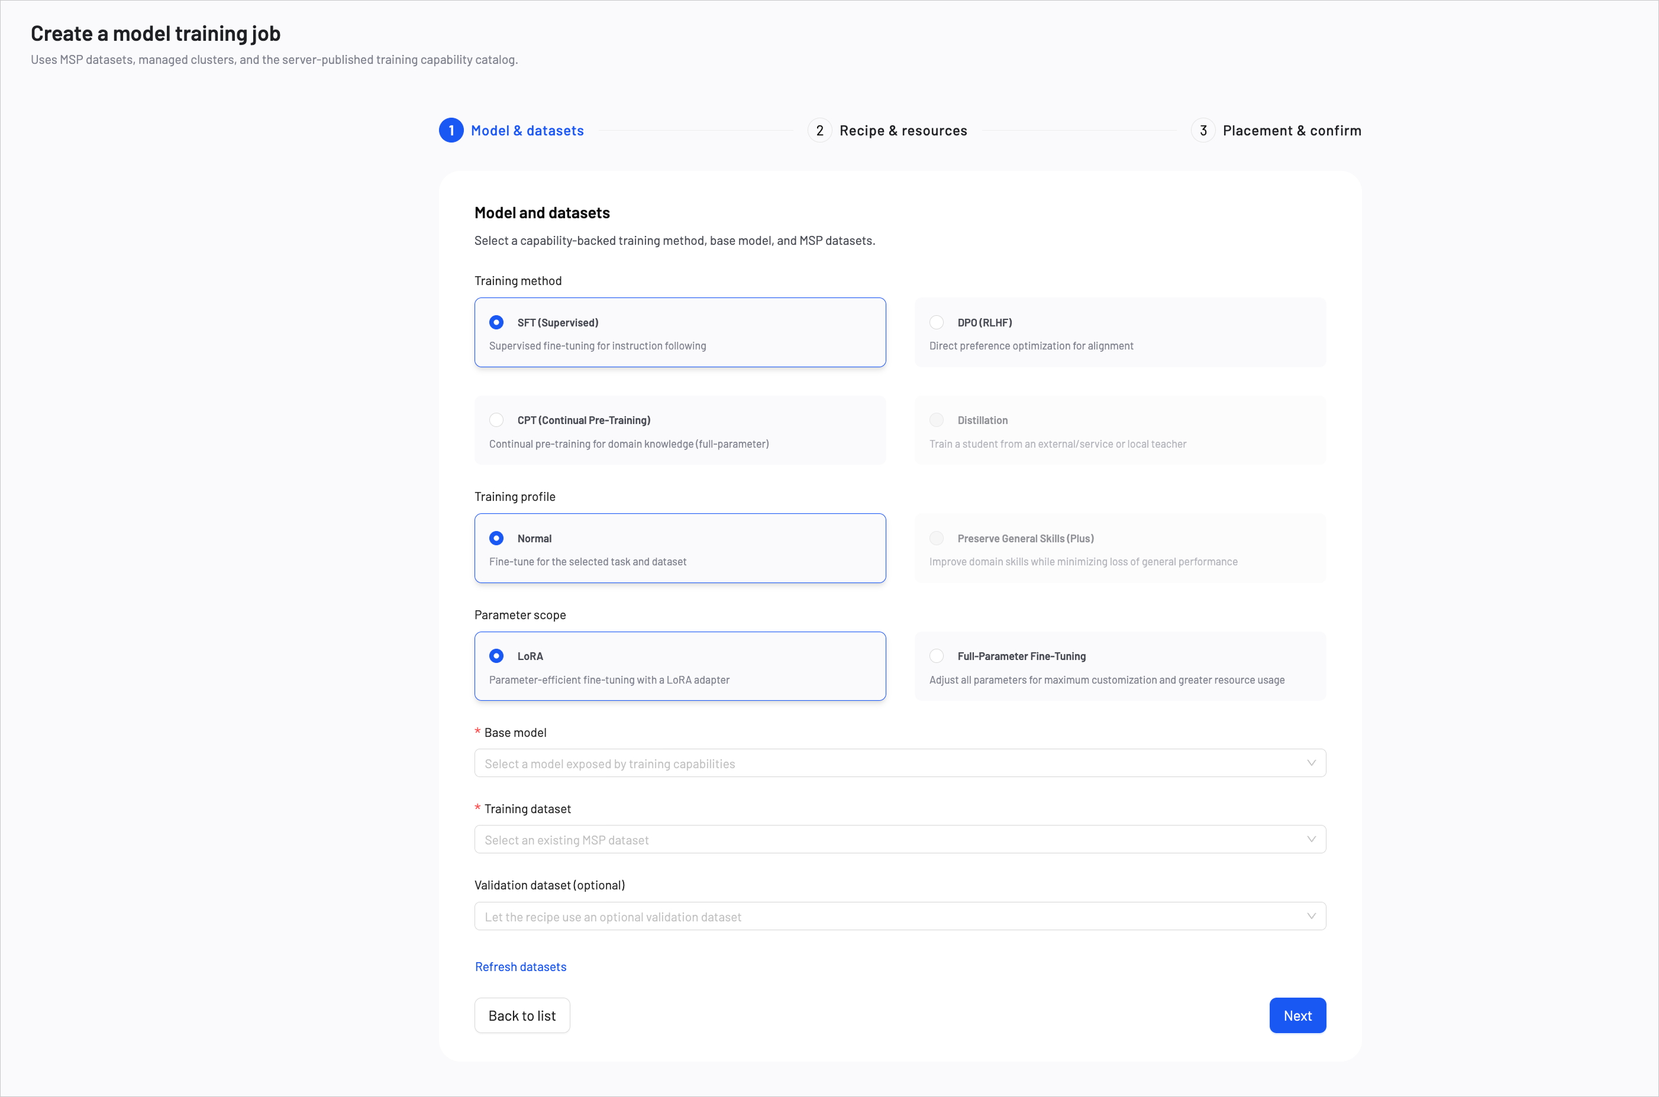Choose Preserve General Skills (Plus) radio
This screenshot has height=1097, width=1659.
tap(937, 538)
